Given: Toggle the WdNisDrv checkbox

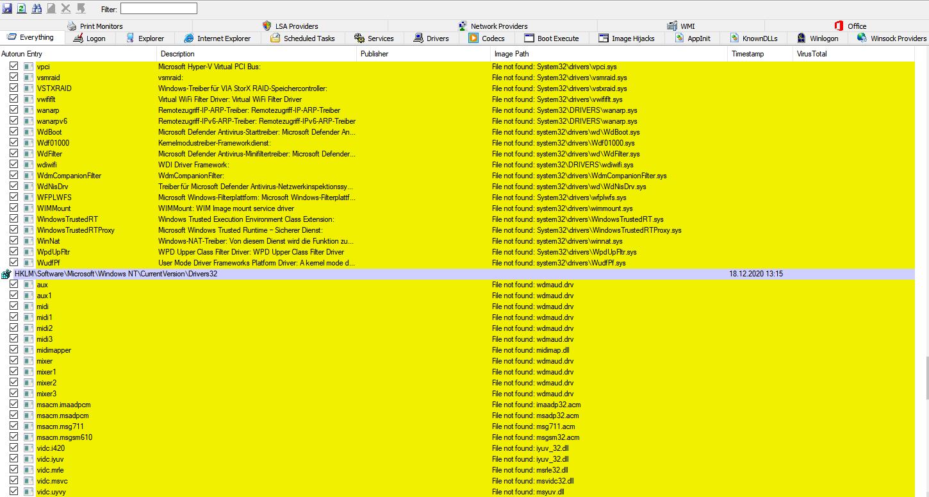Looking at the screenshot, I should (13, 187).
